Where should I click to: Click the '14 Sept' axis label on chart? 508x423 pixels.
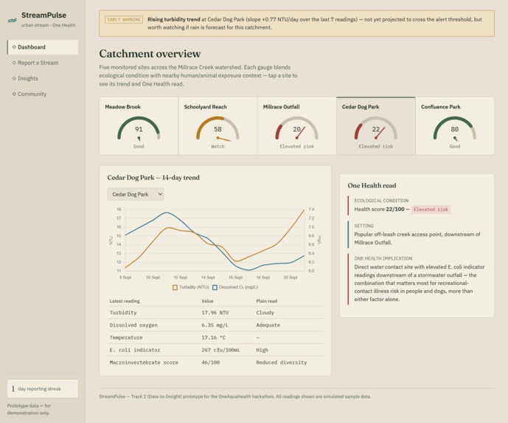pyautogui.click(x=208, y=278)
